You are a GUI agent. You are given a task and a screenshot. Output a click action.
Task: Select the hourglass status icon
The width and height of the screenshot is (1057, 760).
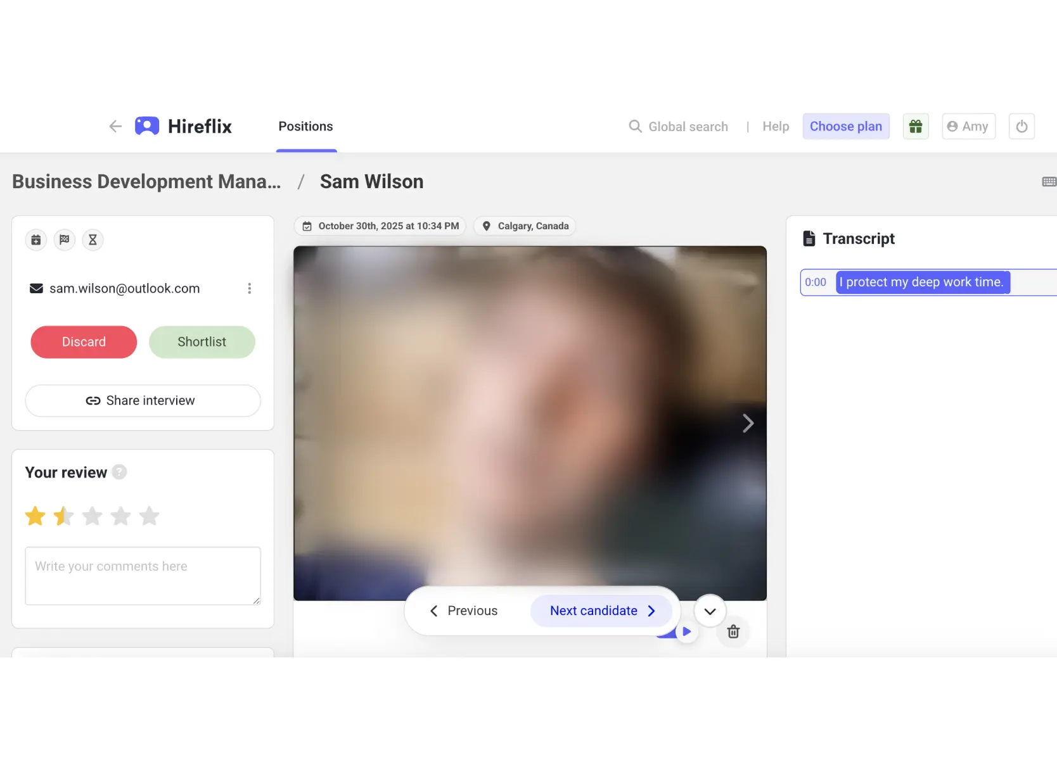point(93,239)
